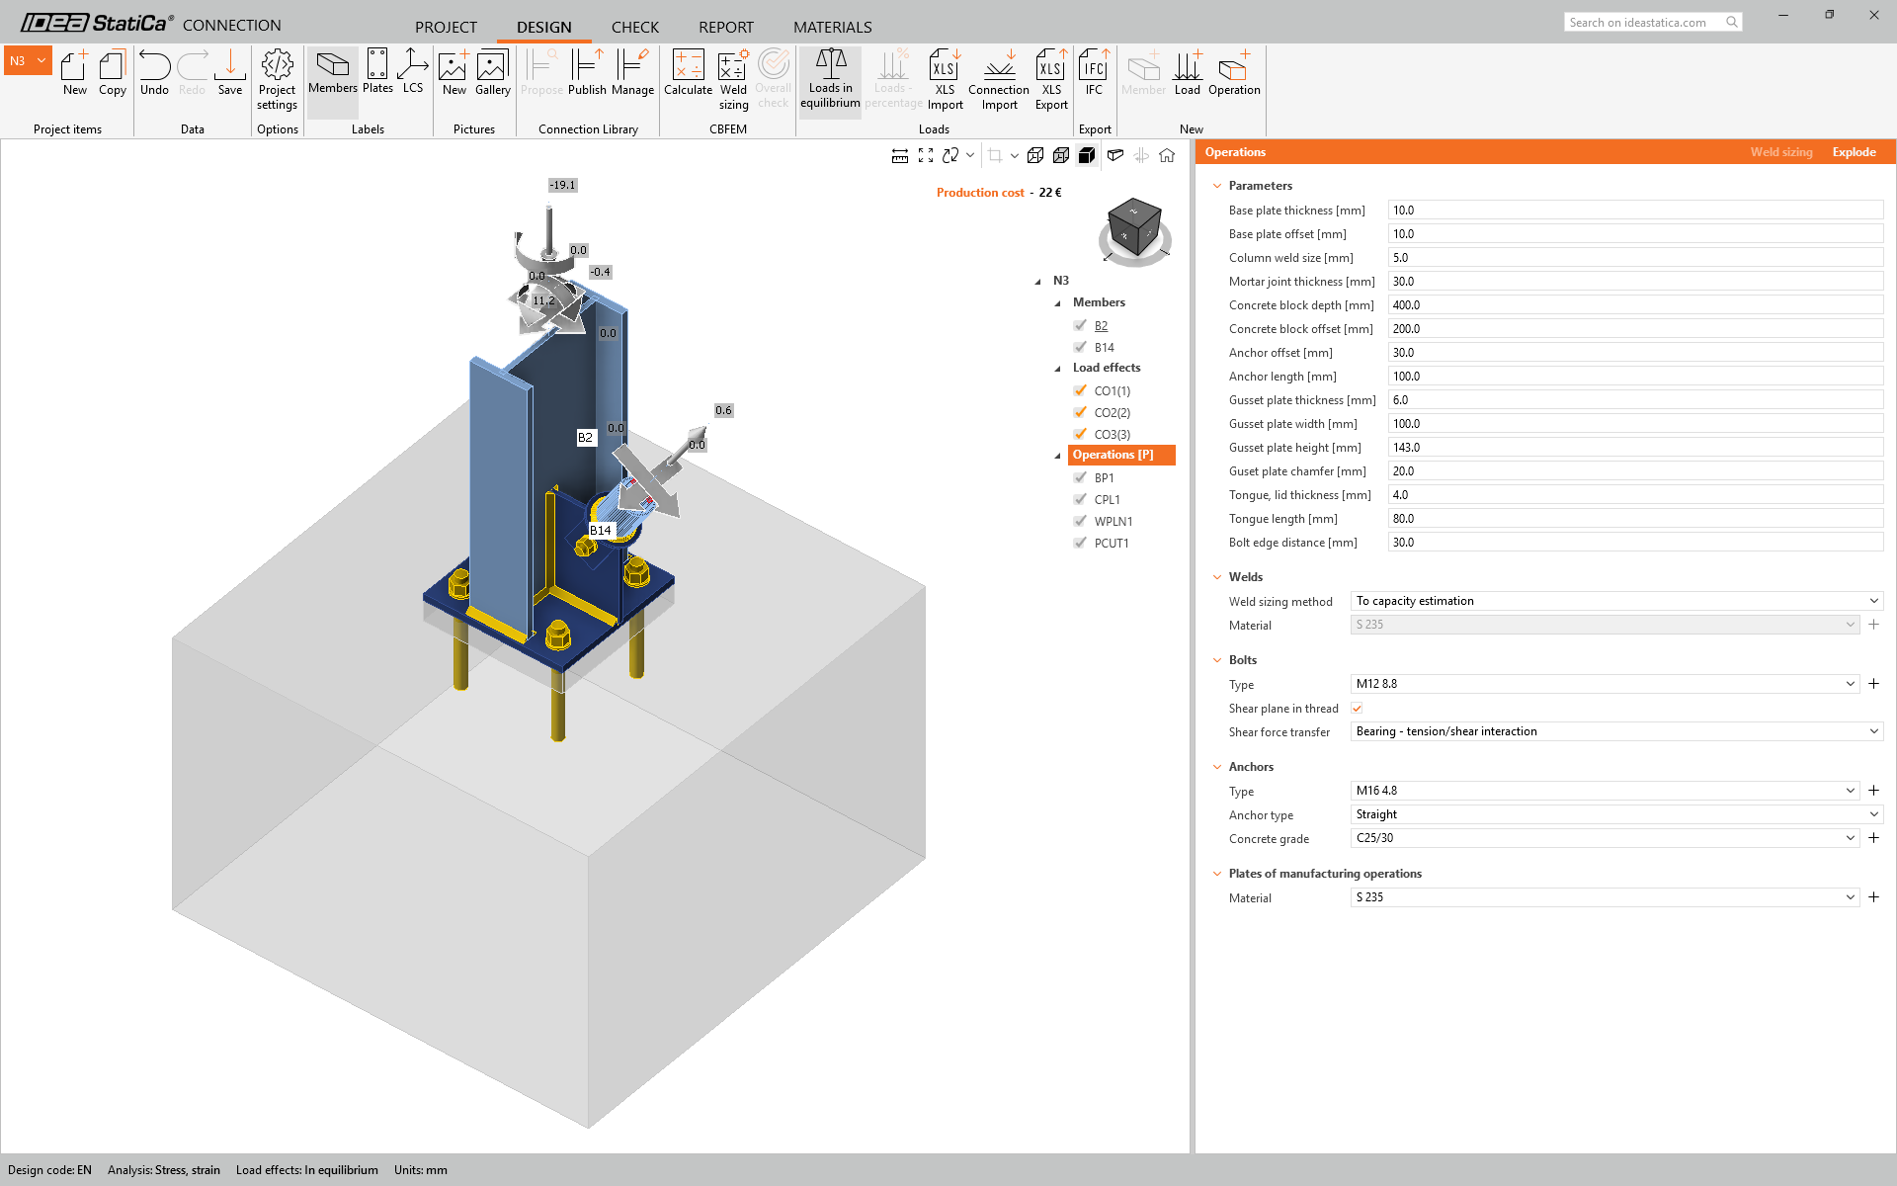The height and width of the screenshot is (1186, 1897).
Task: Disable the Shear plane in thread option
Action: [1357, 708]
